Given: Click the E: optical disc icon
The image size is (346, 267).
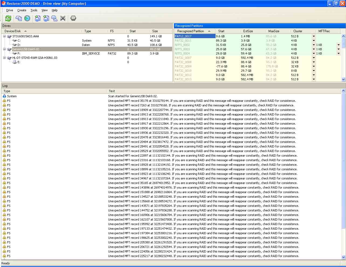Looking at the screenshot, I should (15, 62).
